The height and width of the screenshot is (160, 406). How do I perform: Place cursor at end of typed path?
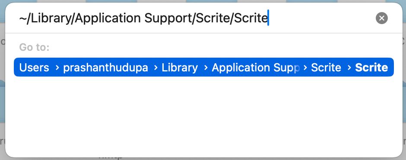tap(268, 18)
